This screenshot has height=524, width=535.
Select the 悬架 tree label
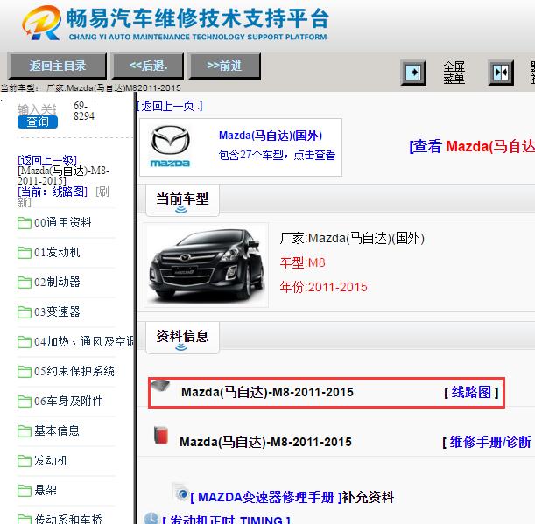coord(46,490)
